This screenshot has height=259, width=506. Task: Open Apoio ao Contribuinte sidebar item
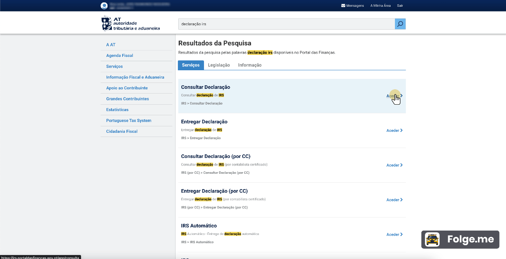pos(126,88)
